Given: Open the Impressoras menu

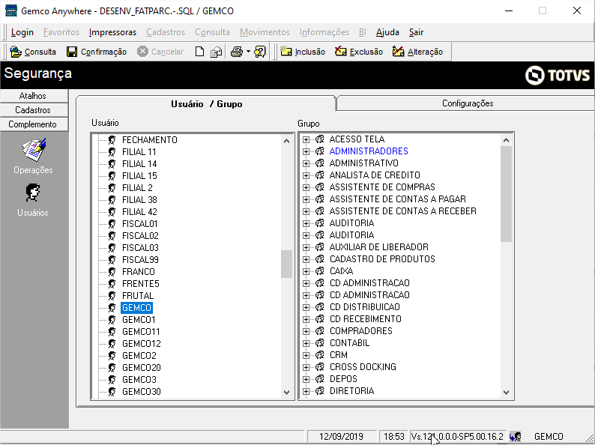Looking at the screenshot, I should point(112,32).
